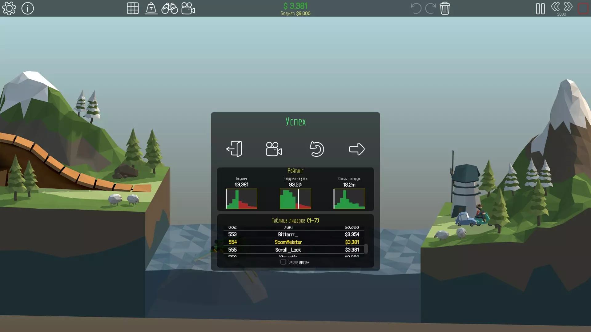Screen dimensions: 591x332
Task: Select Bitterrr_ leaderboard entry
Action: pos(288,235)
